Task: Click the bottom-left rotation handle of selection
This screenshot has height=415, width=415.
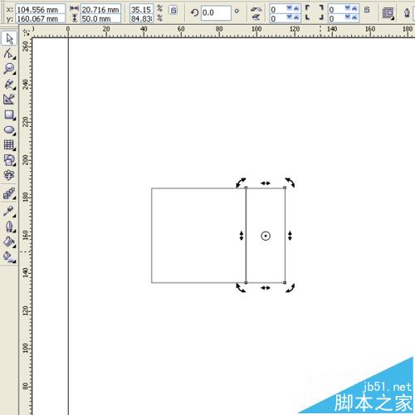Action: tap(241, 288)
